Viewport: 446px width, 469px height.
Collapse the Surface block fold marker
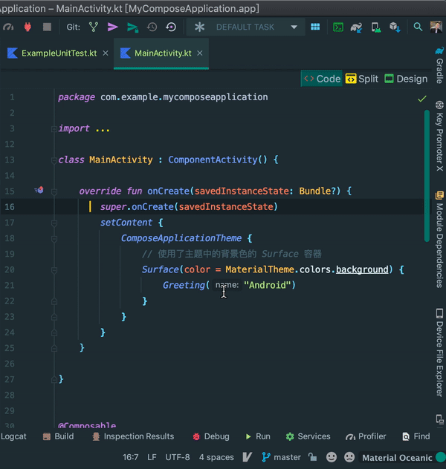(x=54, y=270)
